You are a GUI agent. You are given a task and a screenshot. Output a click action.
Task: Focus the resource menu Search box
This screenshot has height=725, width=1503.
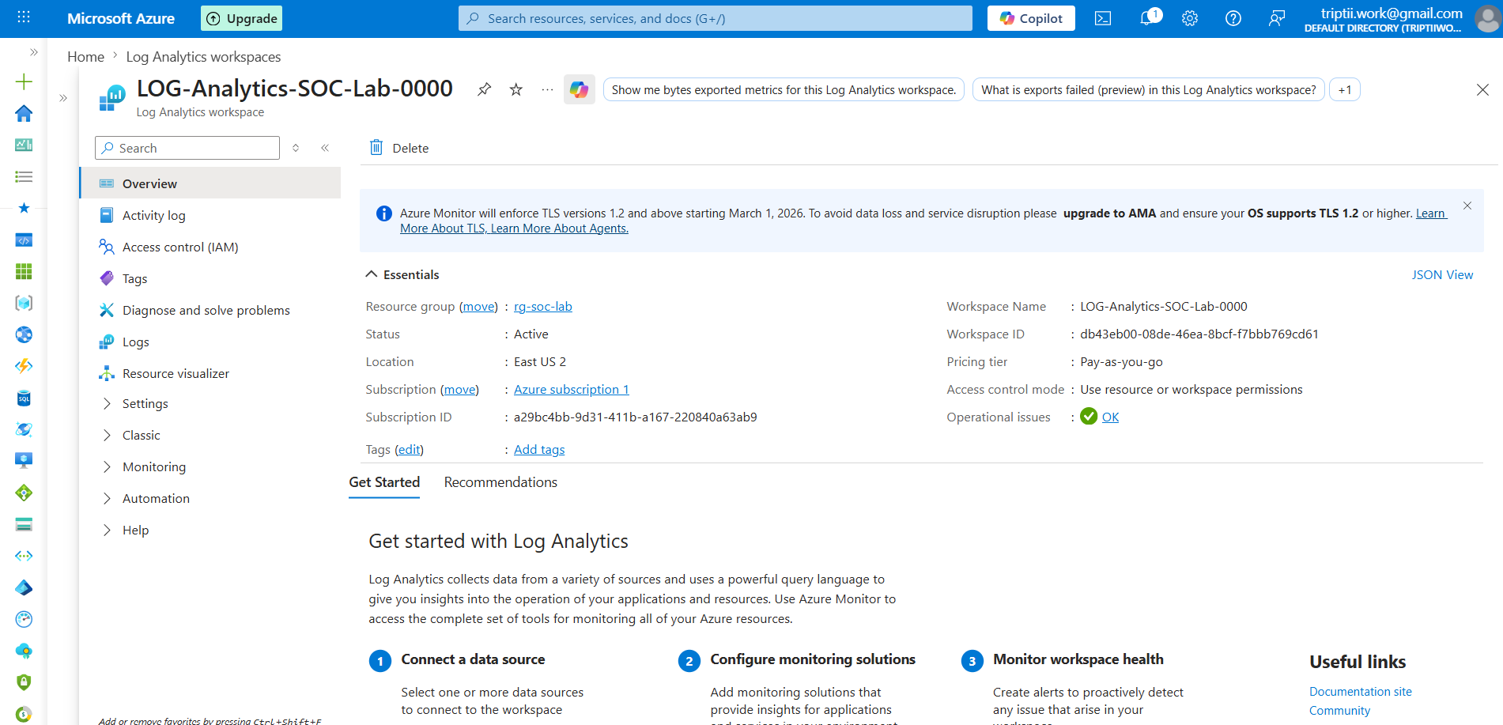click(187, 148)
